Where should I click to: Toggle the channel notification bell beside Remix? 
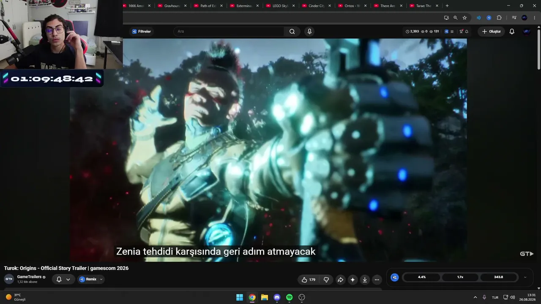pos(59,279)
